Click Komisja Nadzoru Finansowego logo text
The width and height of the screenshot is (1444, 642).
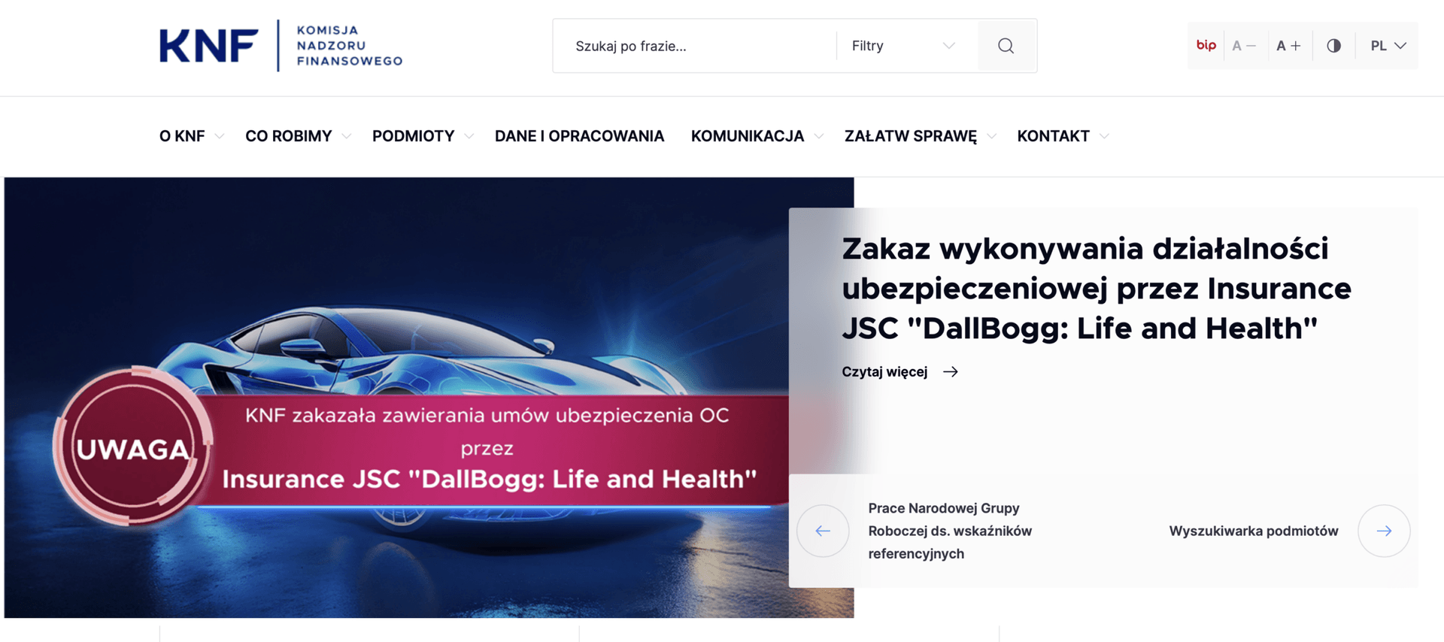pos(349,46)
